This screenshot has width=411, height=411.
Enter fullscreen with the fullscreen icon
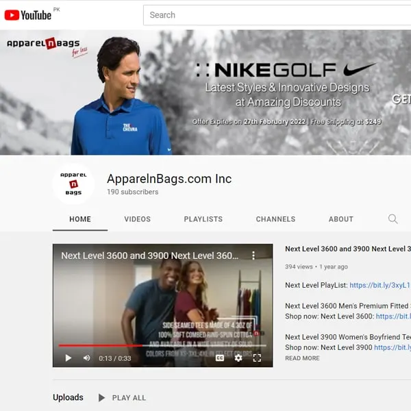click(x=257, y=358)
